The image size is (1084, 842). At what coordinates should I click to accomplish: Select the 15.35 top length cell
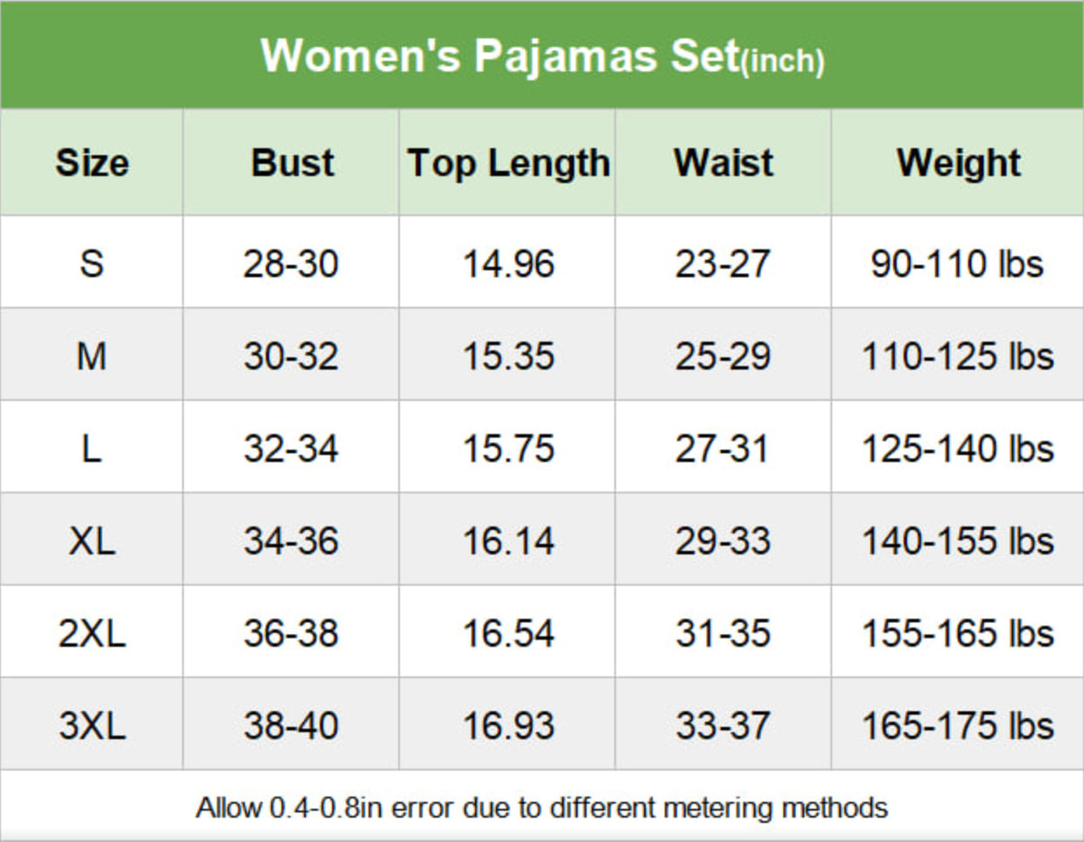[x=508, y=356]
